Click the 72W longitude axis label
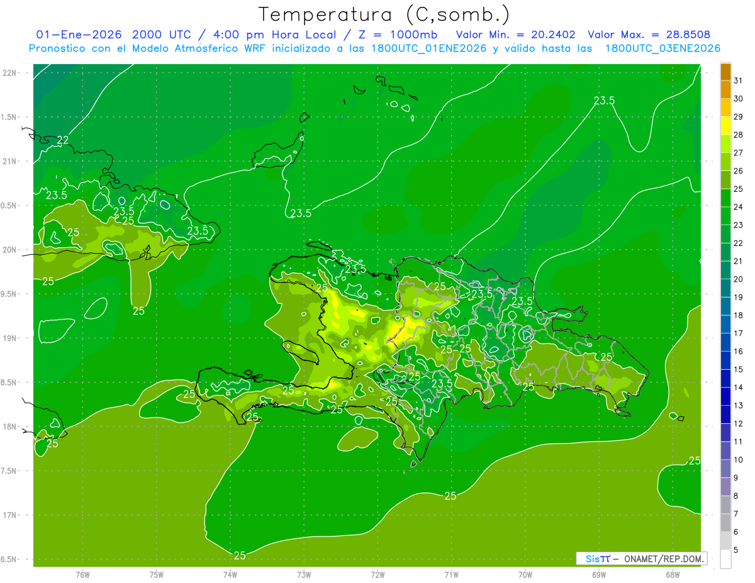The image size is (755, 583). coord(377,575)
